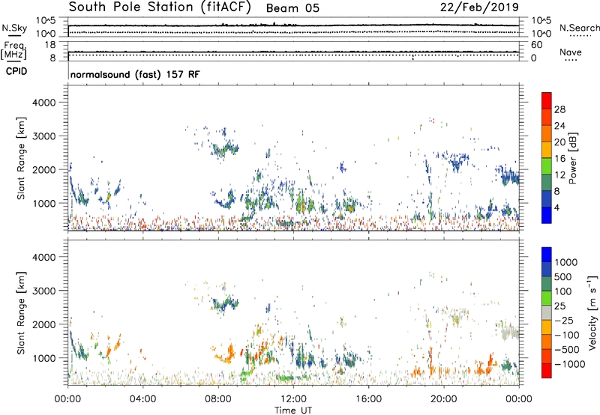The height and width of the screenshot is (415, 600).
Task: Click the "60" Nave scale tick
Action: [536, 45]
